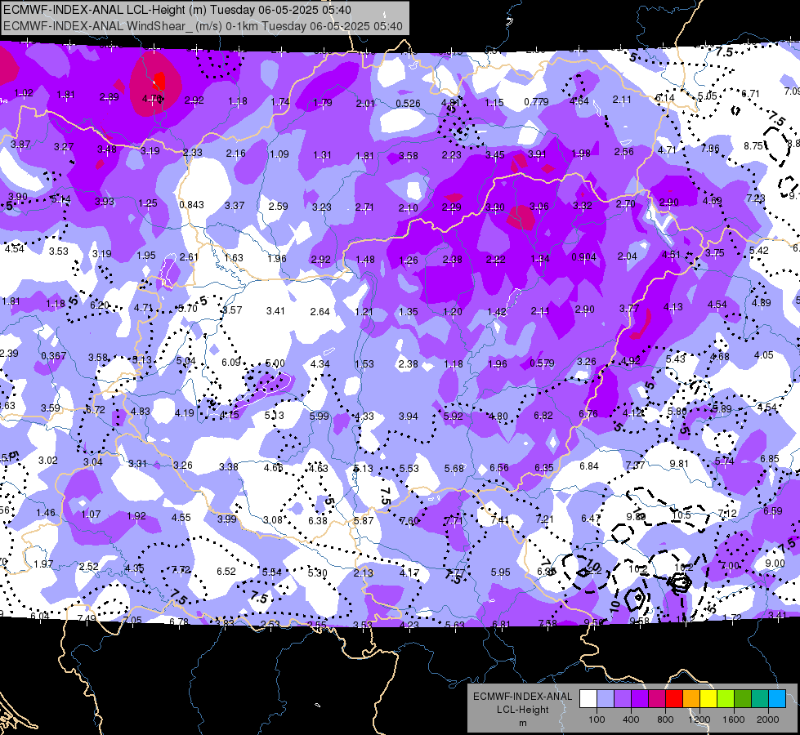Viewport: 800px width, 735px height.
Task: Click the wind shear value 6.52
Action: (226, 572)
